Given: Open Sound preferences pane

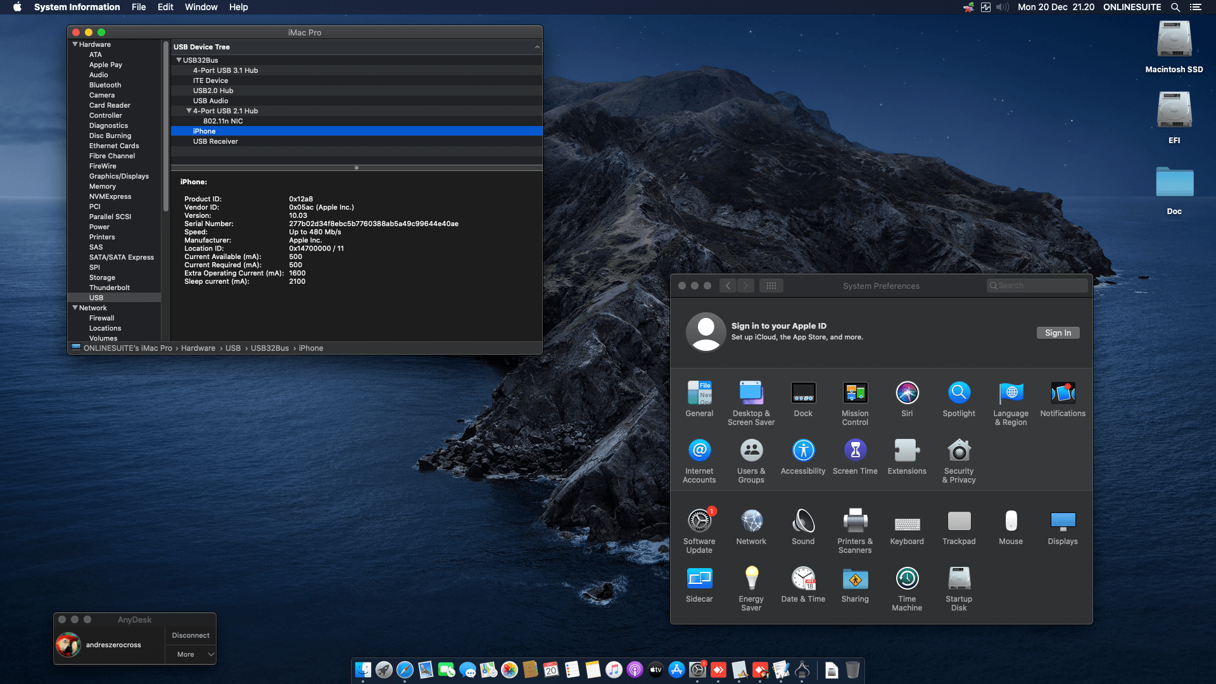Looking at the screenshot, I should pyautogui.click(x=803, y=526).
